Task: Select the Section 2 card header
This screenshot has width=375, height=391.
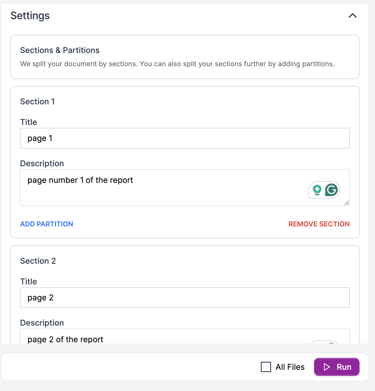Action: (x=38, y=261)
